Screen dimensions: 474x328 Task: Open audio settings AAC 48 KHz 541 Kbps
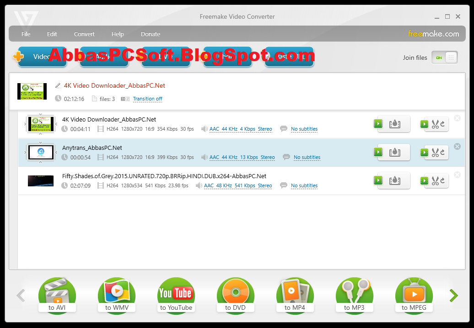point(238,185)
